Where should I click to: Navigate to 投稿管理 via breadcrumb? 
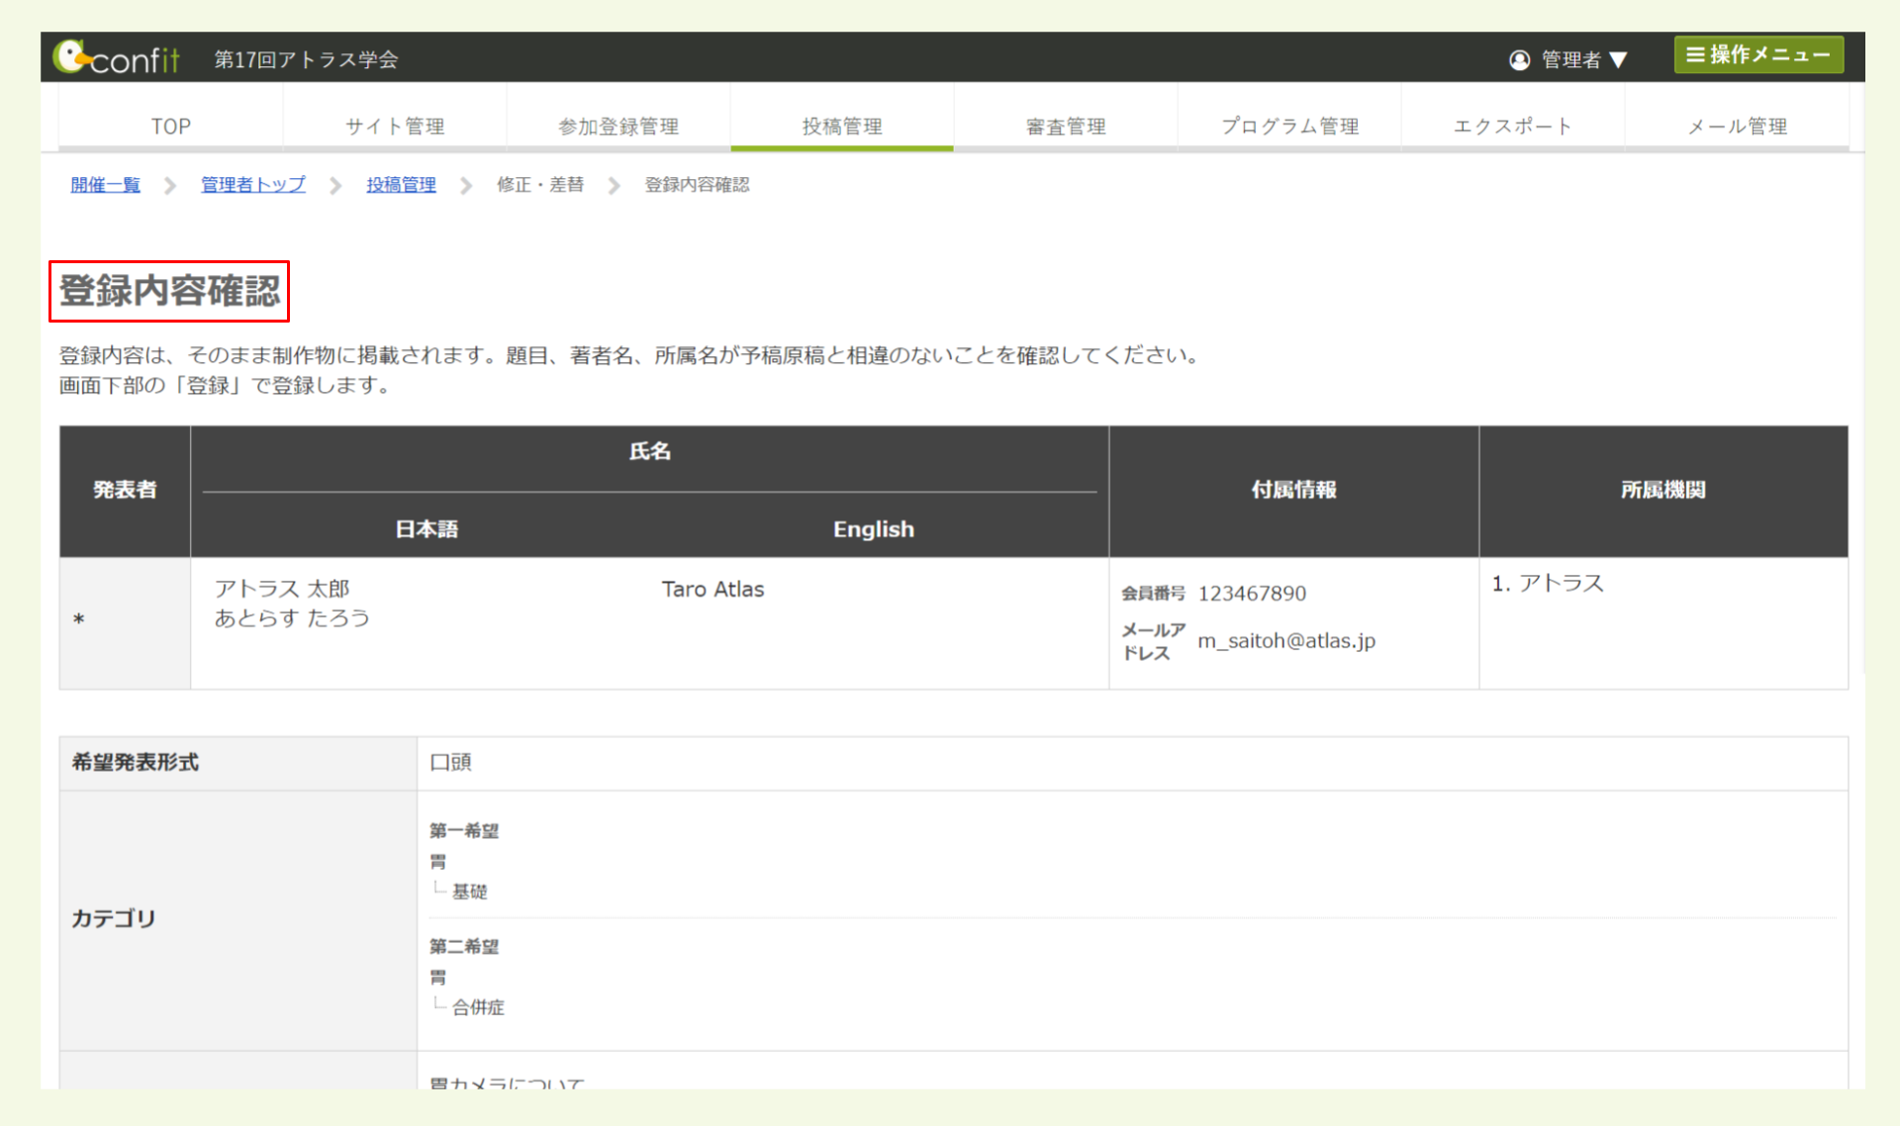pos(401,185)
